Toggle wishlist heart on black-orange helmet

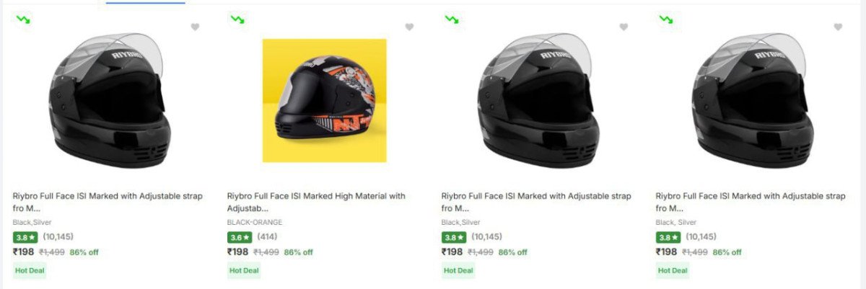409,27
